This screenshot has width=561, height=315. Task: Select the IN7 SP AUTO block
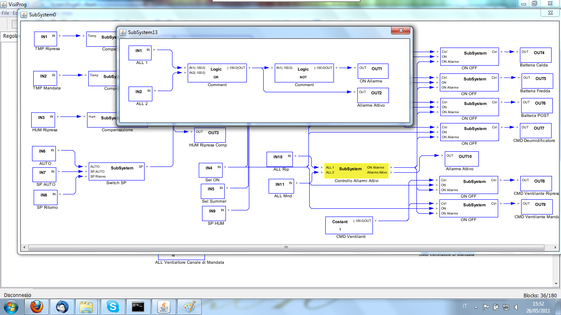[44, 175]
